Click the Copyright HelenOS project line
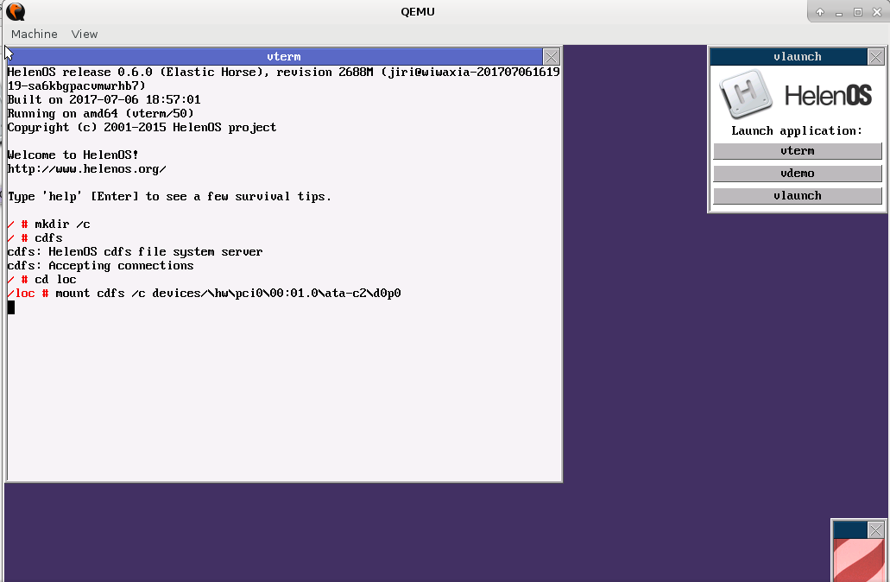The height and width of the screenshot is (582, 890). coord(142,127)
